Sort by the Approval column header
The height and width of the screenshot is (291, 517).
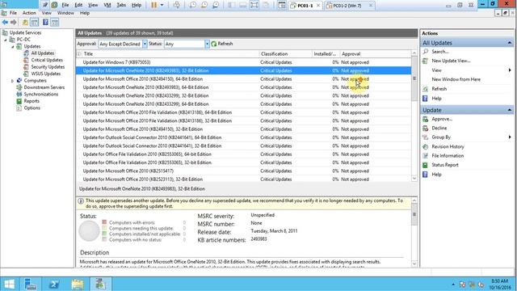[x=375, y=54]
